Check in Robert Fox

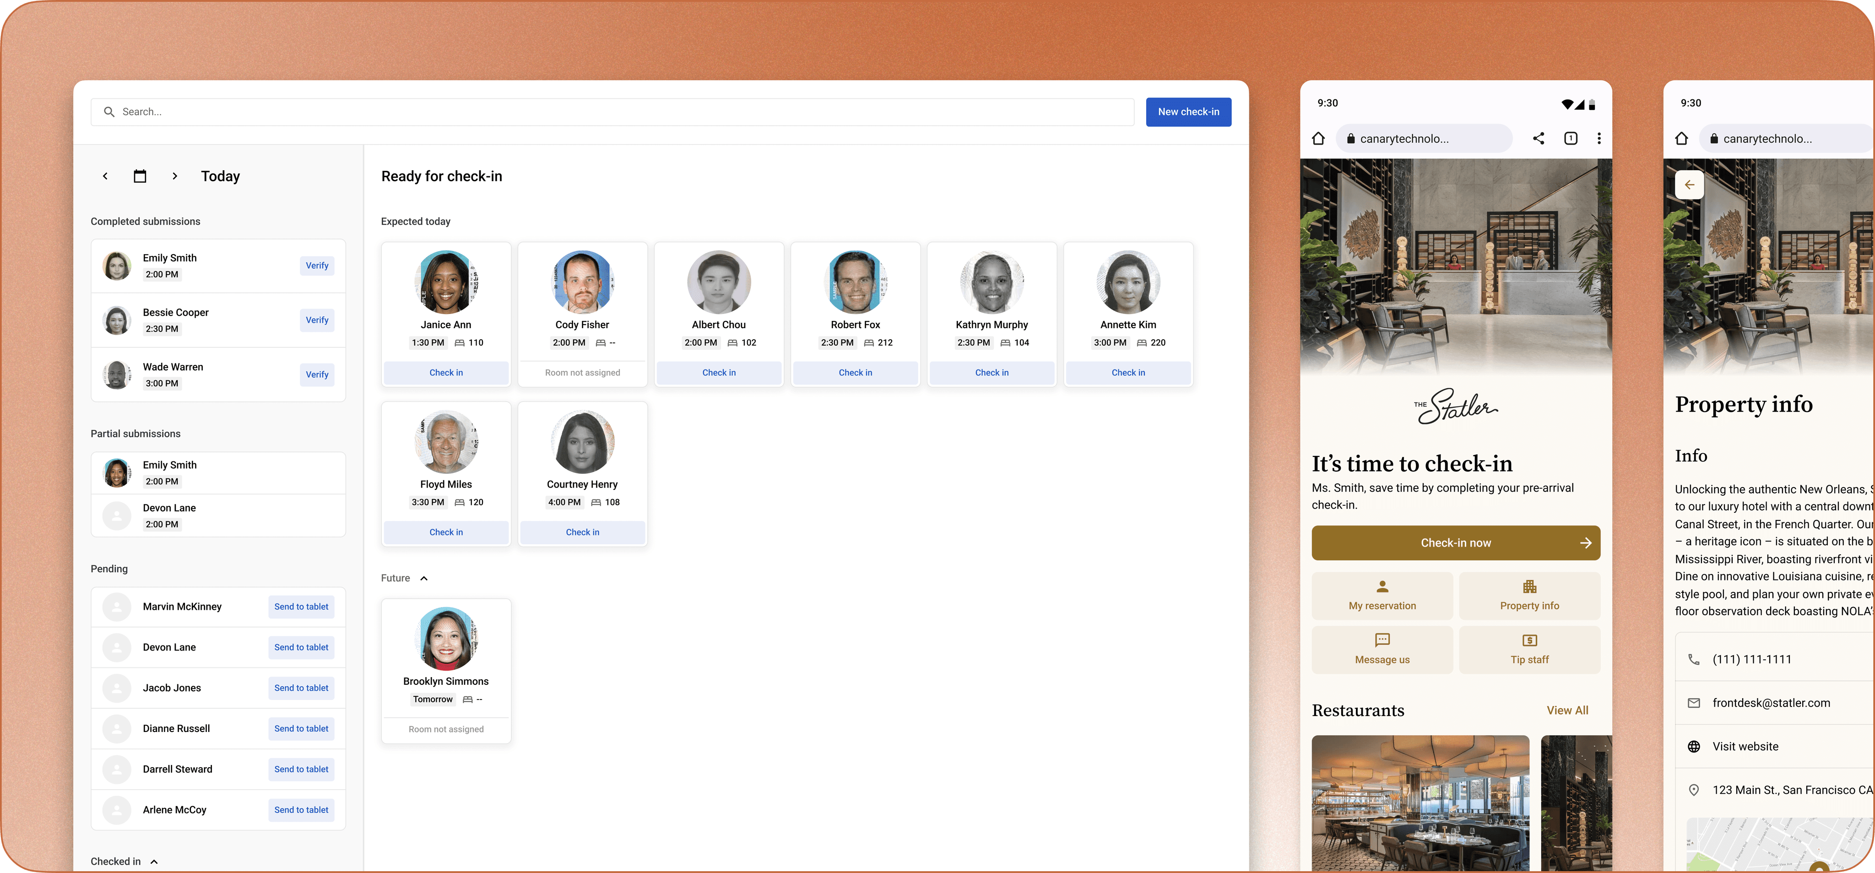pos(855,373)
